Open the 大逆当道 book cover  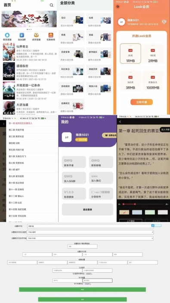[9, 108]
